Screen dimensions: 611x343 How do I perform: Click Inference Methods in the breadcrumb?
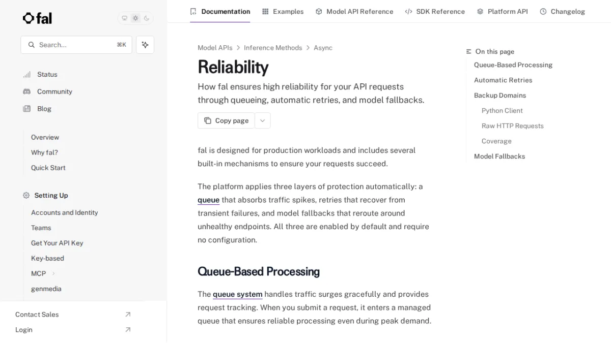[273, 48]
